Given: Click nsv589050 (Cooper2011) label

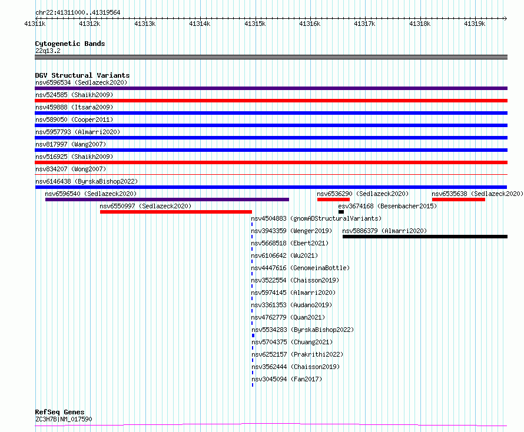Looking at the screenshot, I should coord(74,119).
